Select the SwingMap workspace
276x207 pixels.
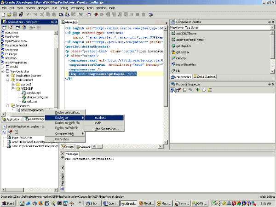coord(10,50)
